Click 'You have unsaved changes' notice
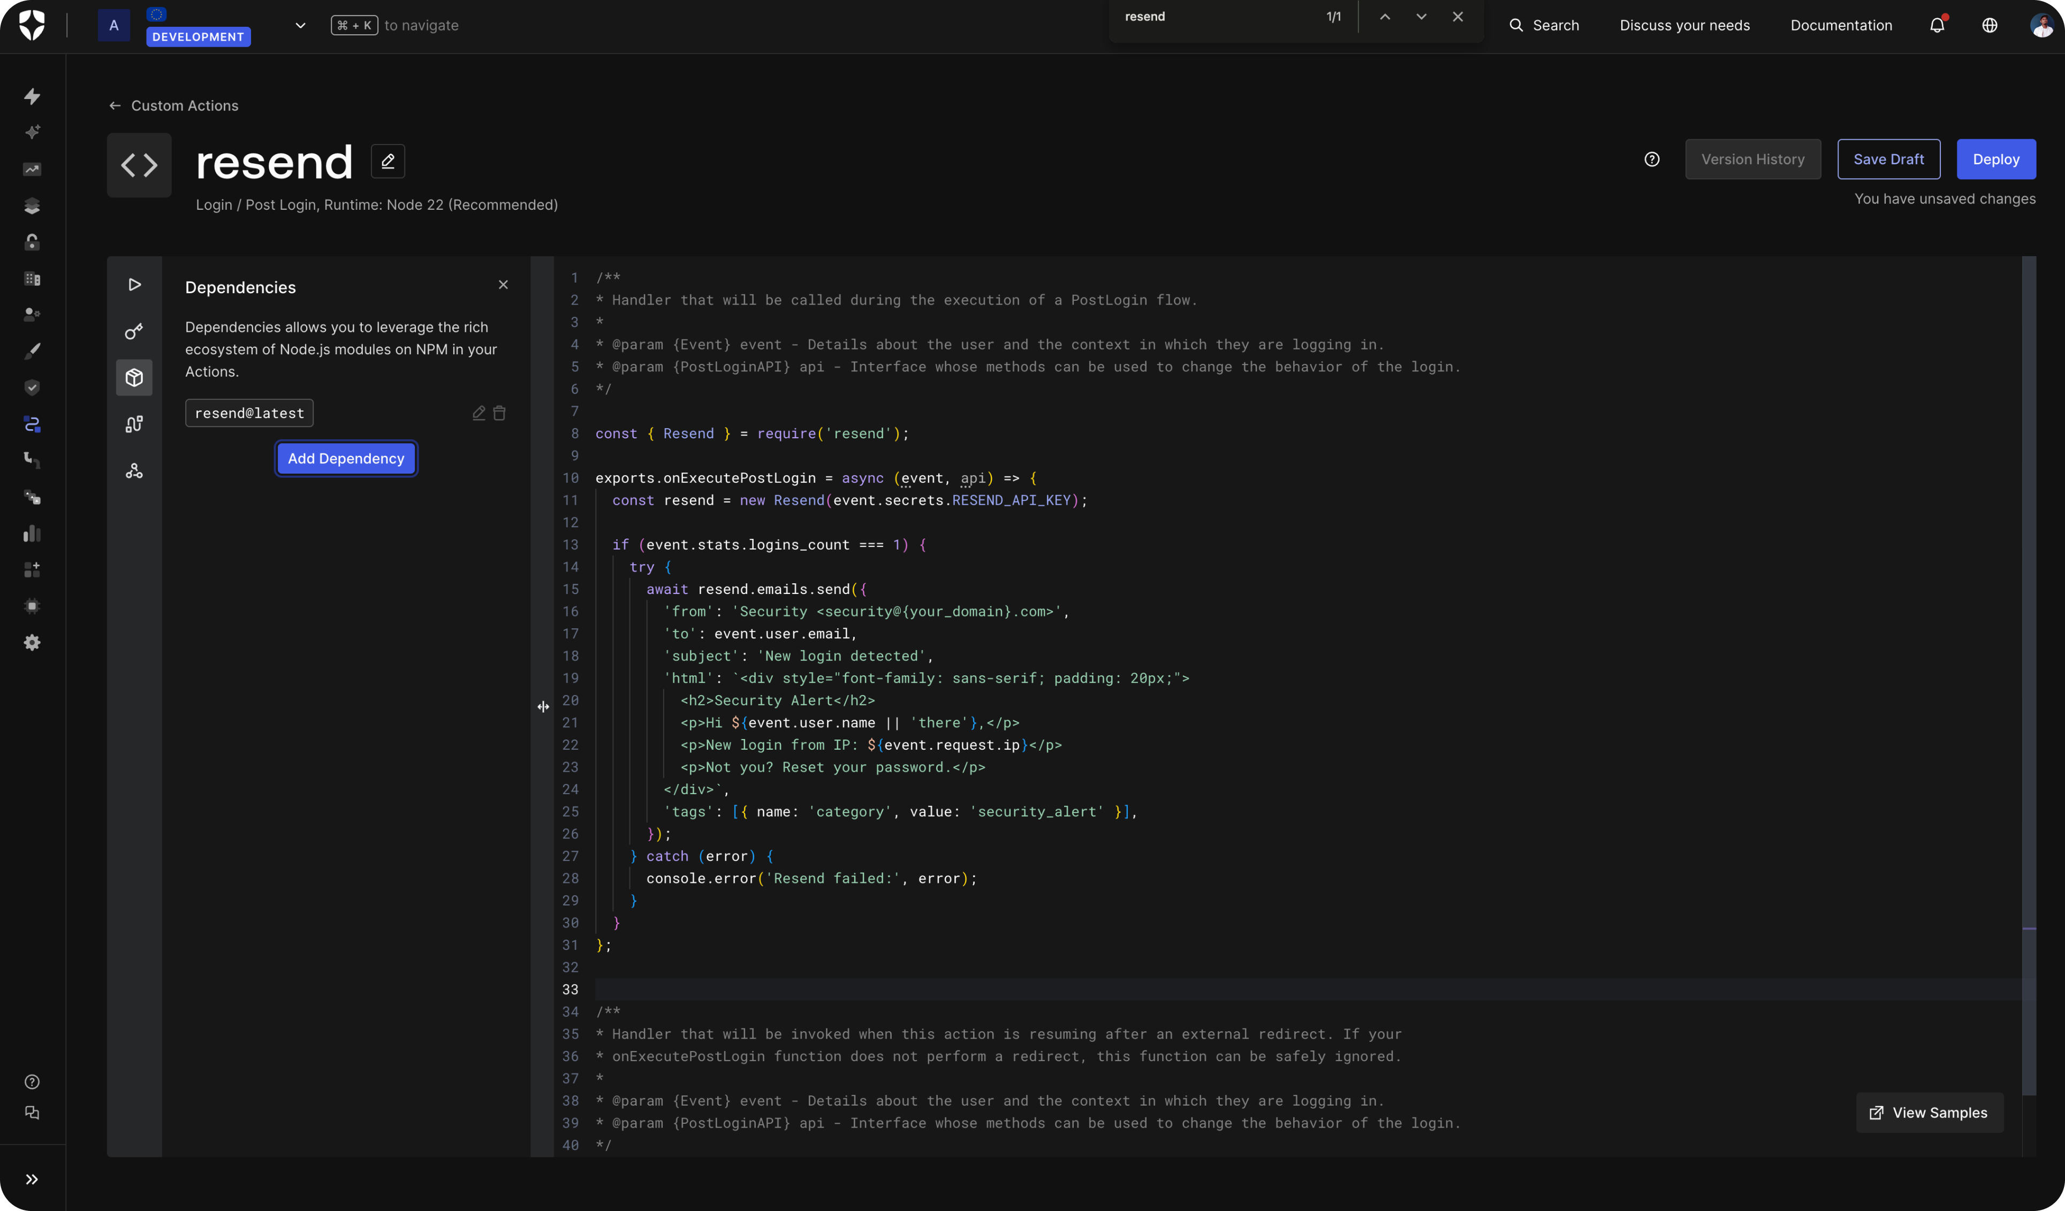The width and height of the screenshot is (2065, 1211). (1945, 199)
